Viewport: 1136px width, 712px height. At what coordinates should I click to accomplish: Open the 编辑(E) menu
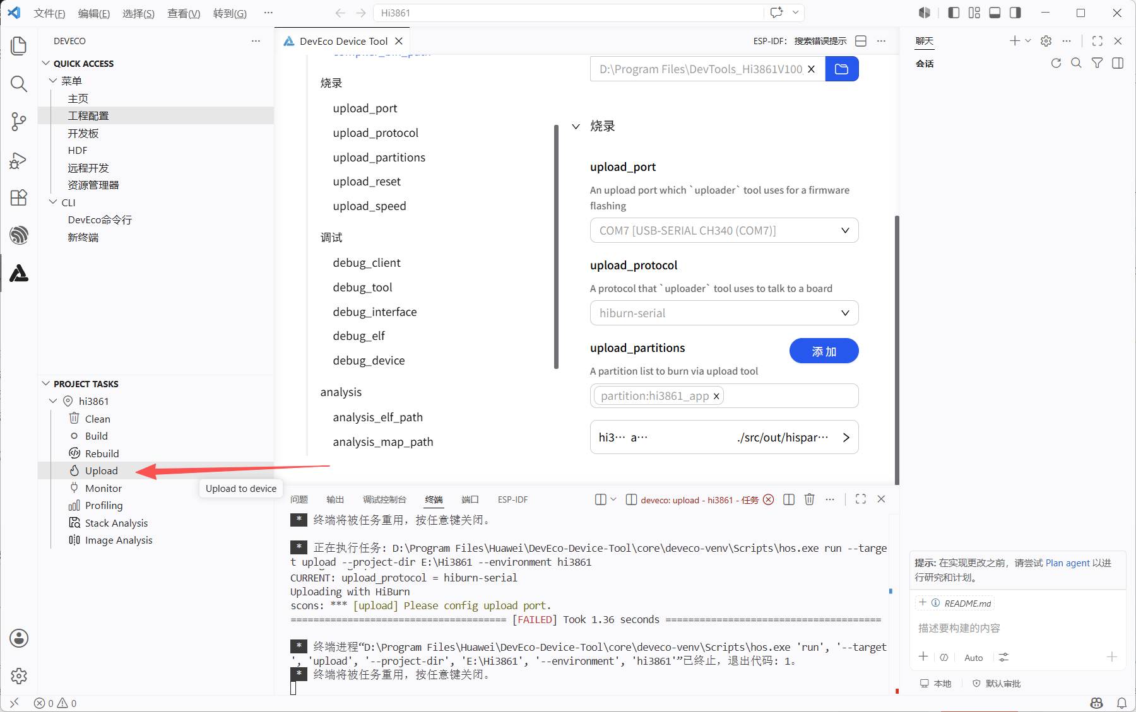coord(94,13)
